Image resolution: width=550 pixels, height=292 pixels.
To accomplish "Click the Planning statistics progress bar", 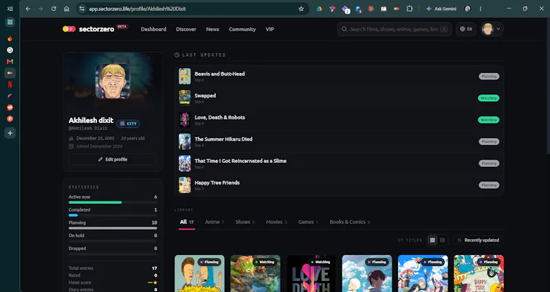I will tap(113, 228).
